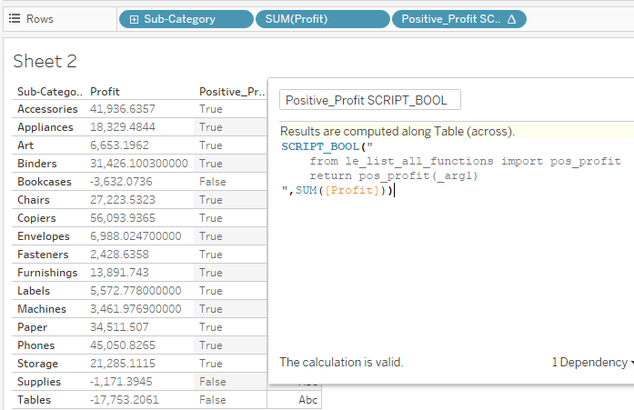Viewport: 634px width, 410px height.
Task: Click the Rows shelf icon
Action: point(15,18)
